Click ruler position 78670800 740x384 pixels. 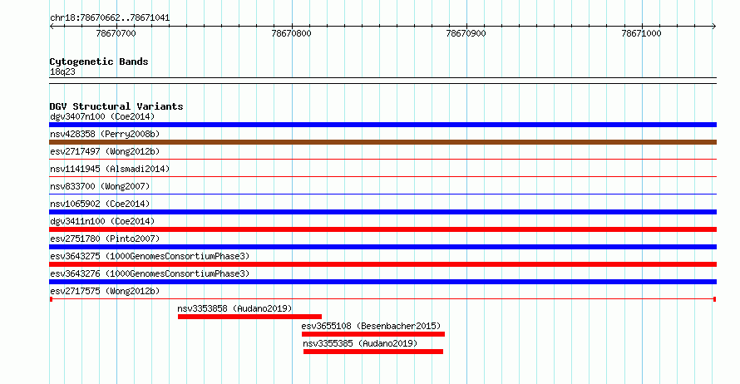coord(291,33)
